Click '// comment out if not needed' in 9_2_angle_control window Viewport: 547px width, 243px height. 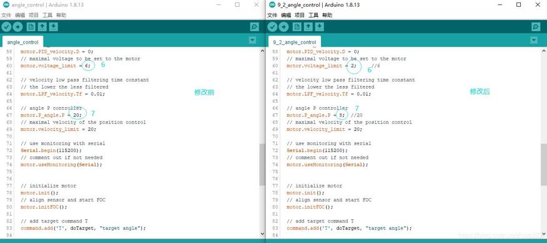pos(328,158)
